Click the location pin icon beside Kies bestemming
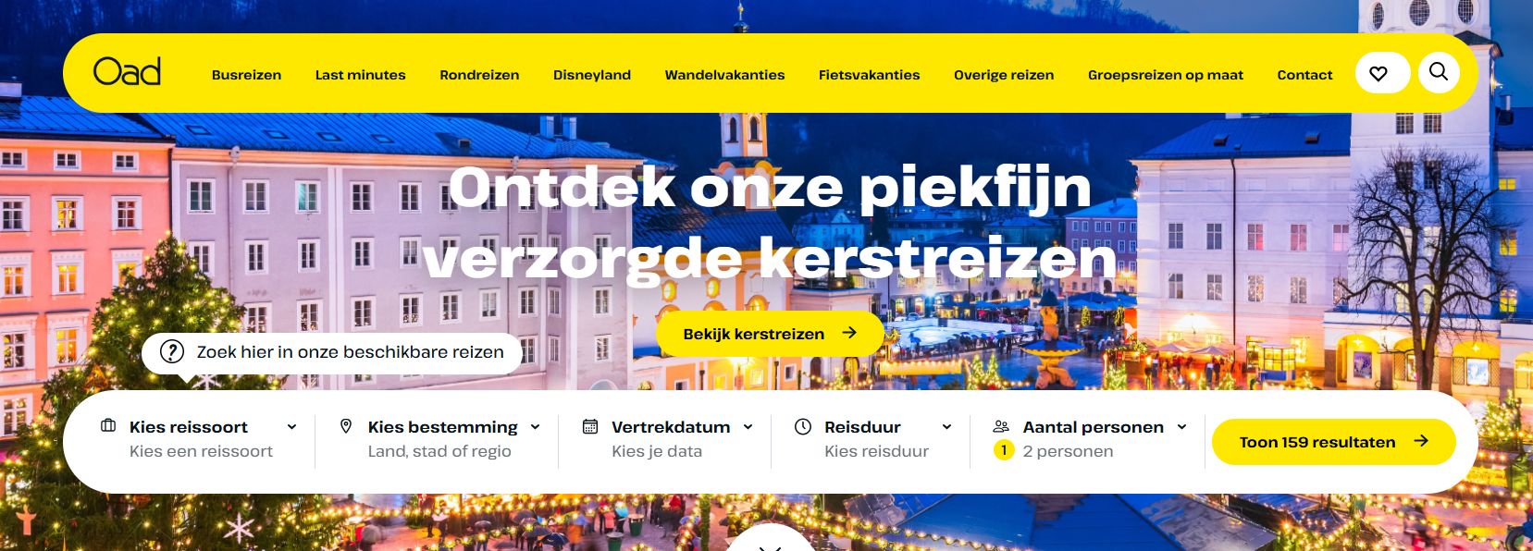The height and width of the screenshot is (551, 1533). point(346,426)
